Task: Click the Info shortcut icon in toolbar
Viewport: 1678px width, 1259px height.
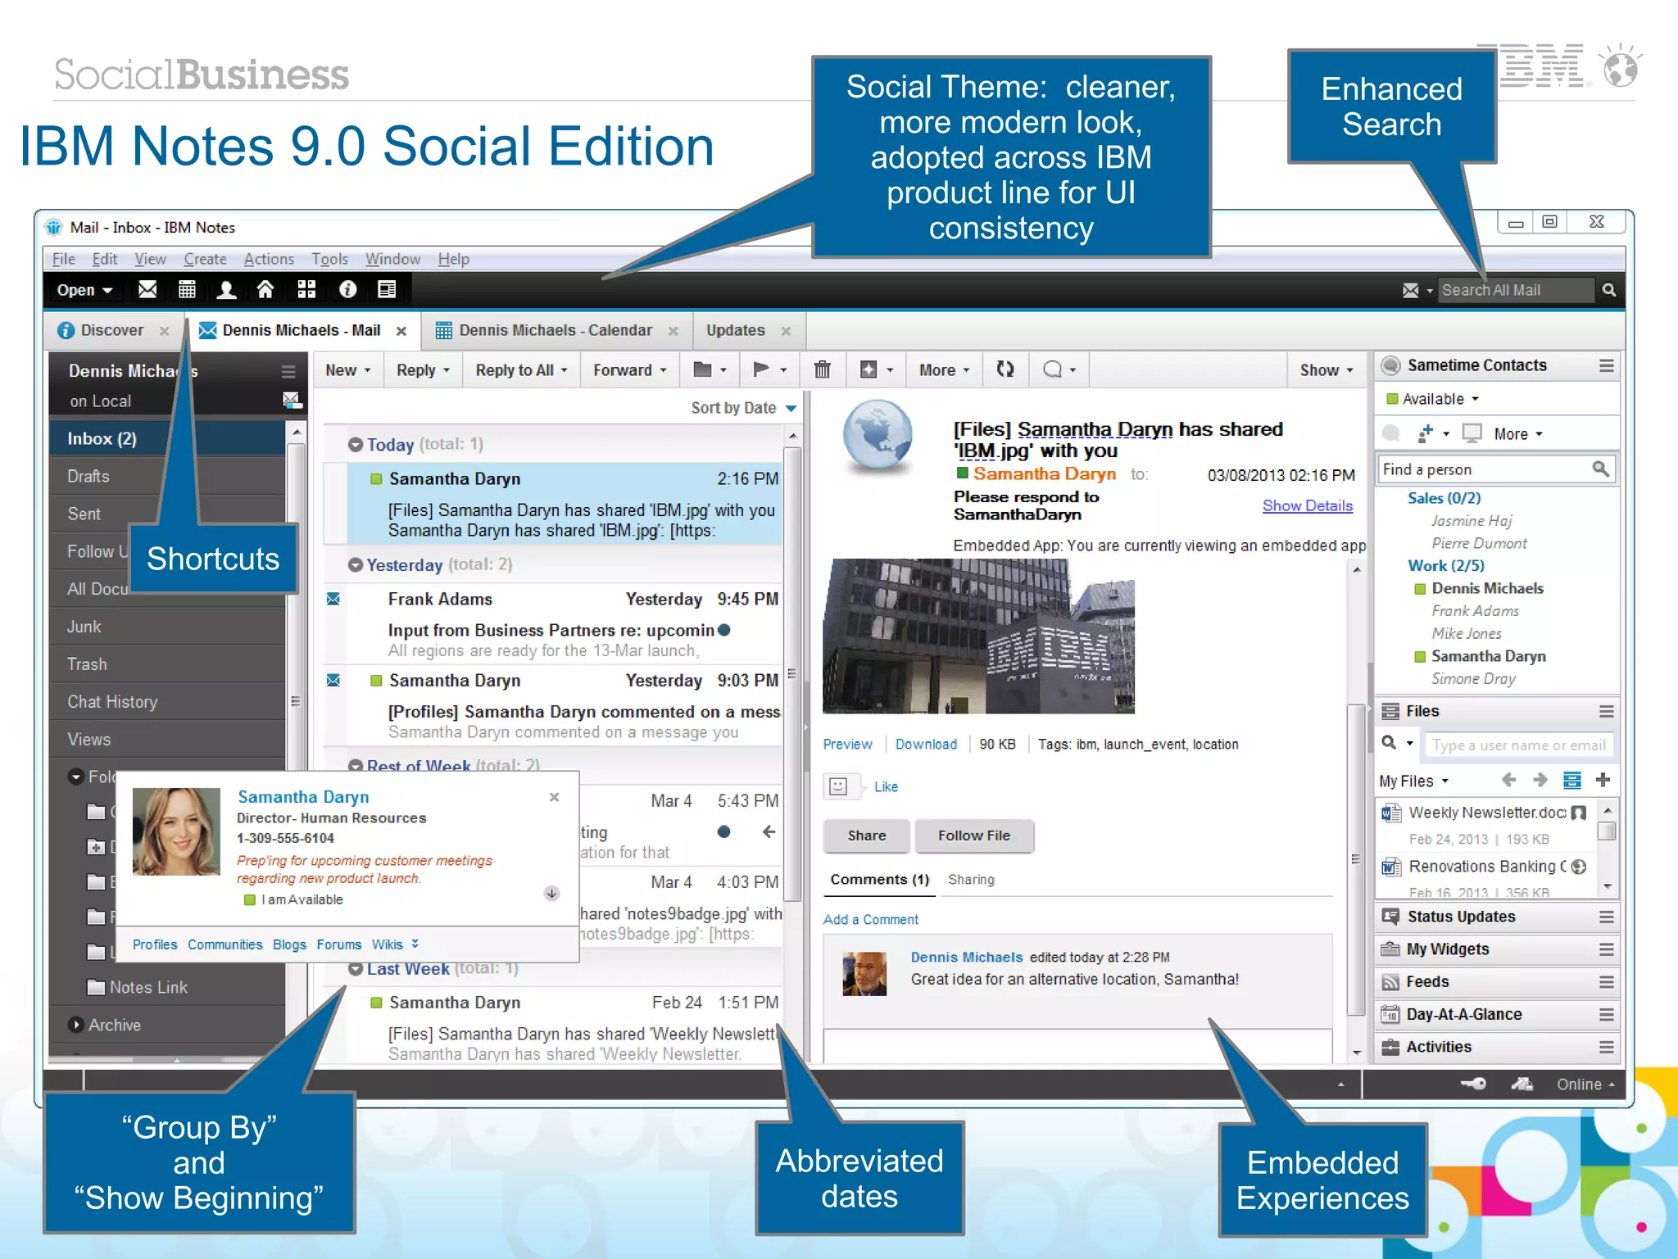Action: click(x=347, y=289)
